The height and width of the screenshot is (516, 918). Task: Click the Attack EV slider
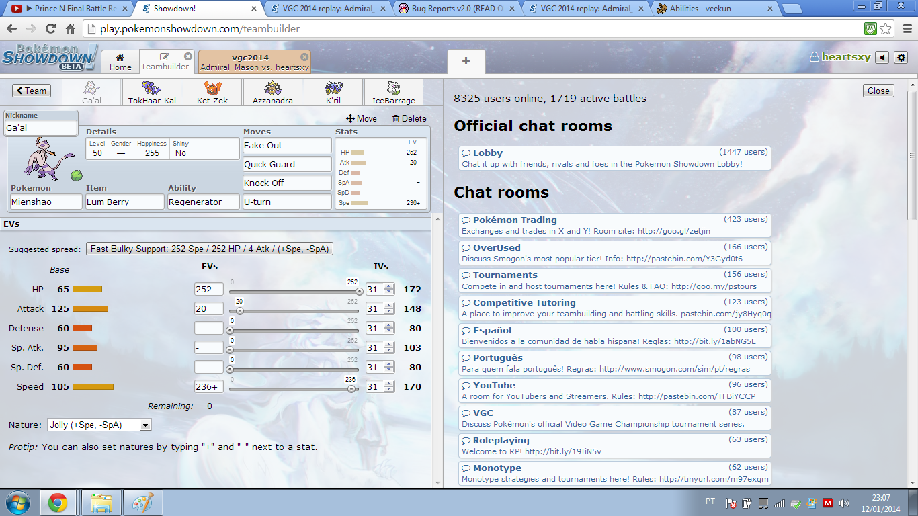coord(294,310)
